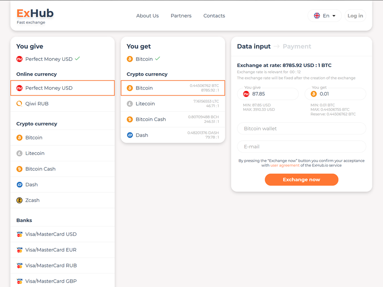Screen dimensions: 383x287
Task: Click the Zcash icon
Action: 19,200
